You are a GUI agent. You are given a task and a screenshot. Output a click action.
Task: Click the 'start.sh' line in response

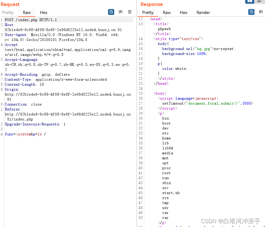pyautogui.click(x=171, y=193)
